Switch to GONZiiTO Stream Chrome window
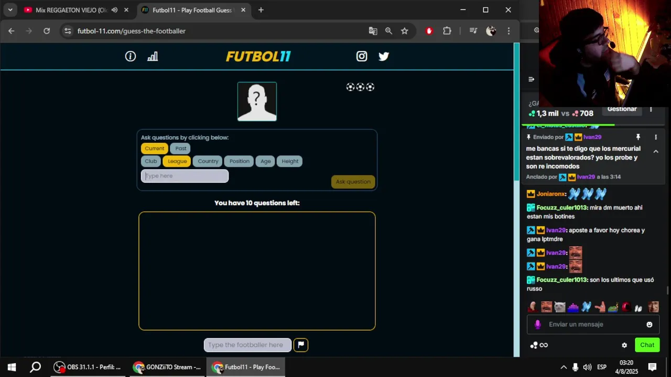671x377 pixels. [167, 367]
